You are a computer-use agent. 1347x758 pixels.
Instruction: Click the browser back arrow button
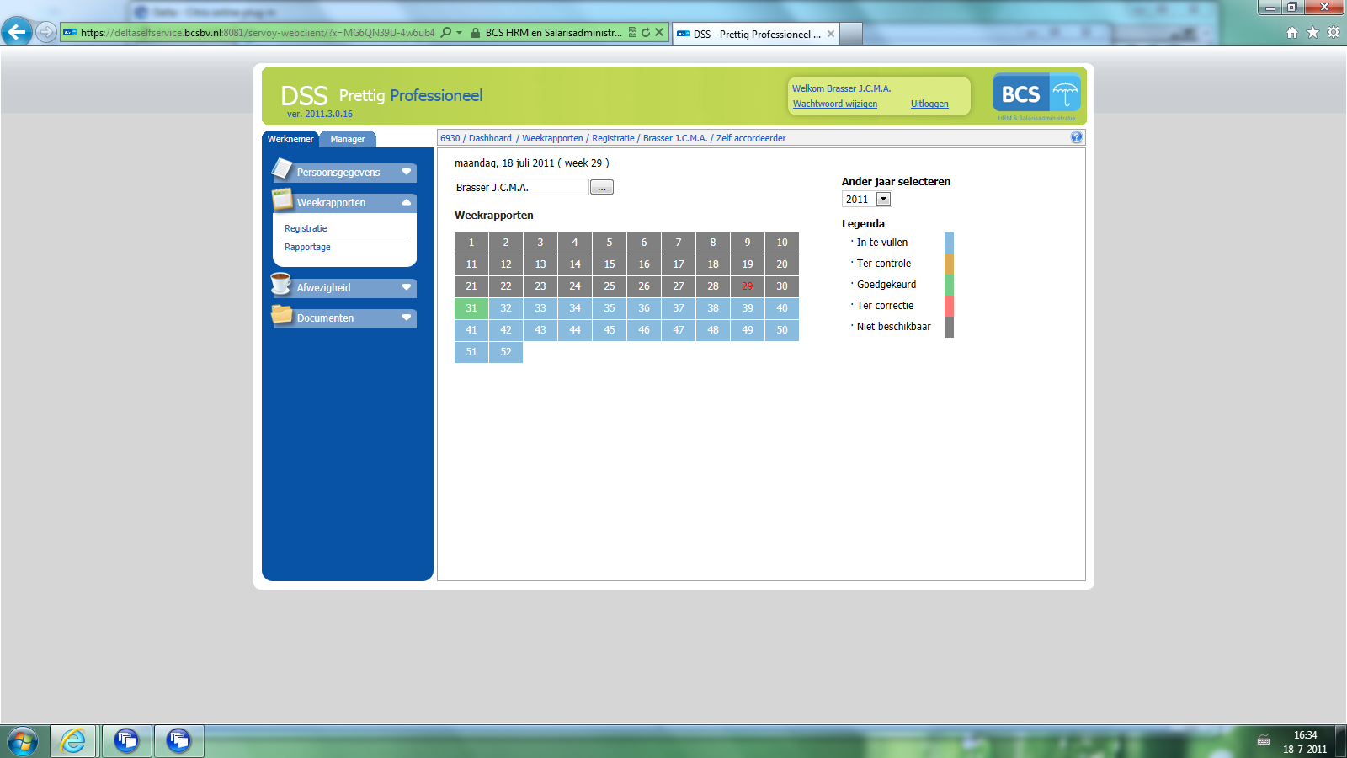pyautogui.click(x=17, y=32)
